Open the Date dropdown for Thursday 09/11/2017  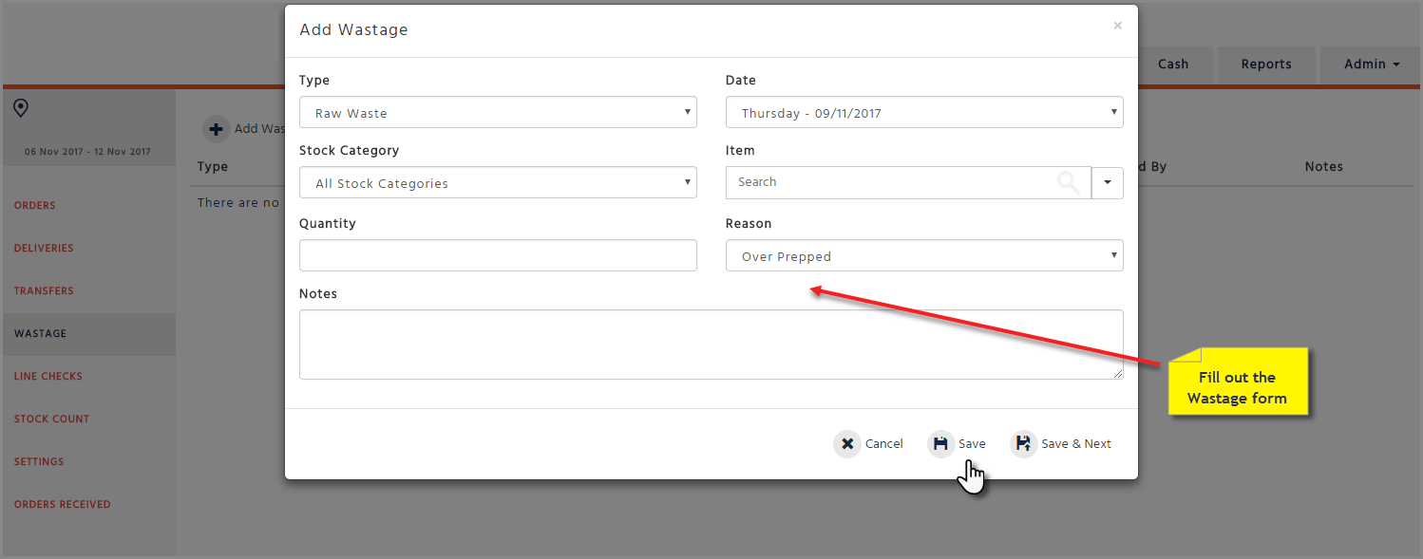[x=924, y=112]
